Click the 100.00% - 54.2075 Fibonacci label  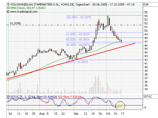(x=78, y=17)
